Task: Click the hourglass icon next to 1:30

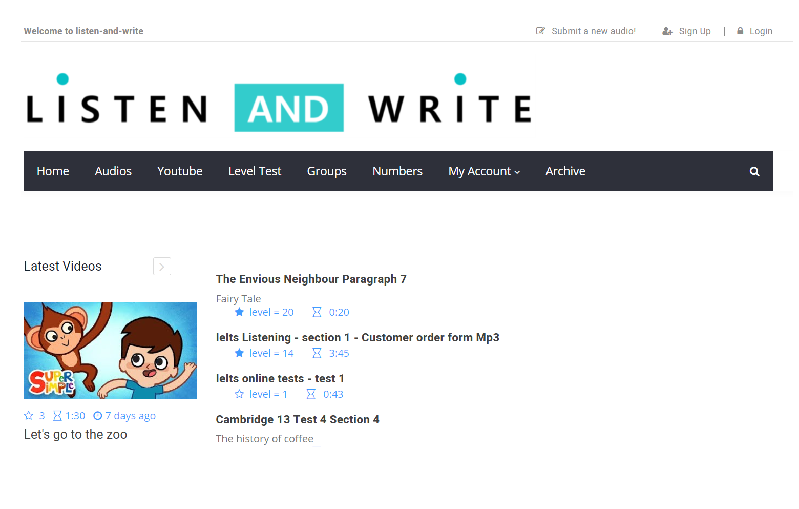Action: pyautogui.click(x=57, y=416)
